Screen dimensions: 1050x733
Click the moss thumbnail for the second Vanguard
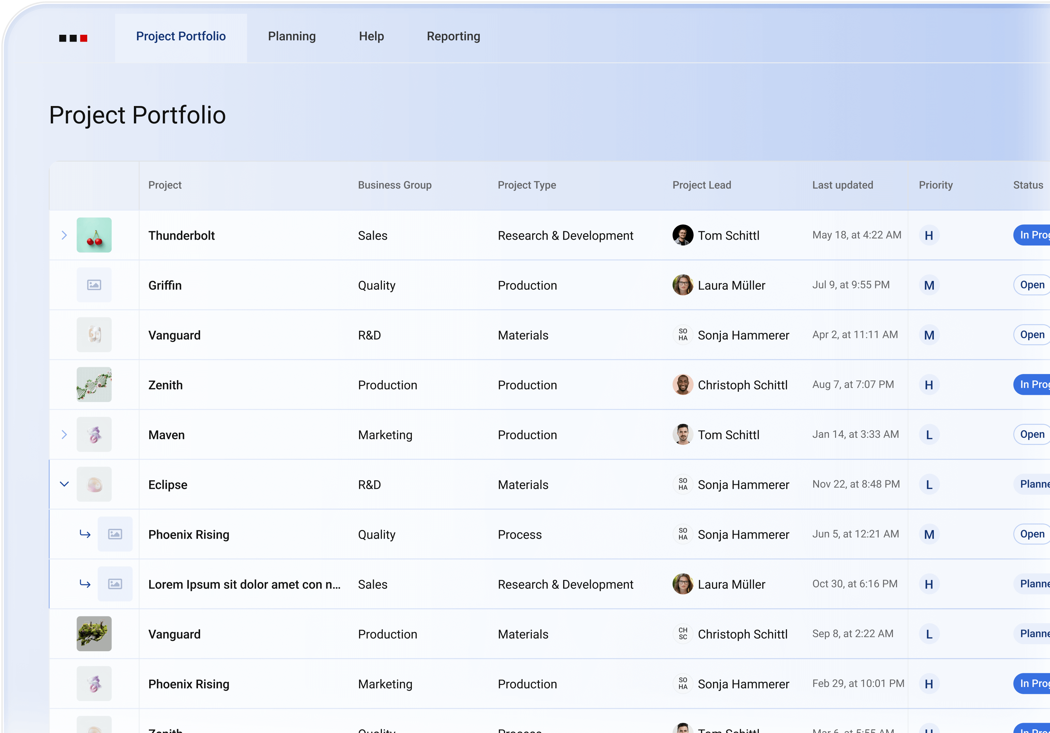pyautogui.click(x=94, y=634)
